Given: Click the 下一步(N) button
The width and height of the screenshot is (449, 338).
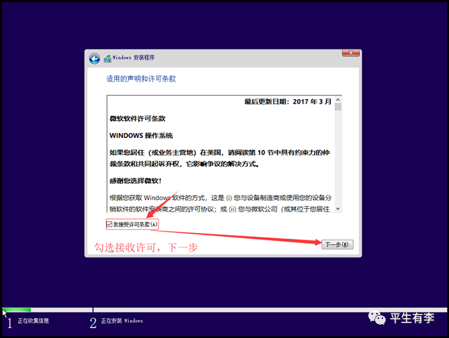Looking at the screenshot, I should (x=337, y=244).
